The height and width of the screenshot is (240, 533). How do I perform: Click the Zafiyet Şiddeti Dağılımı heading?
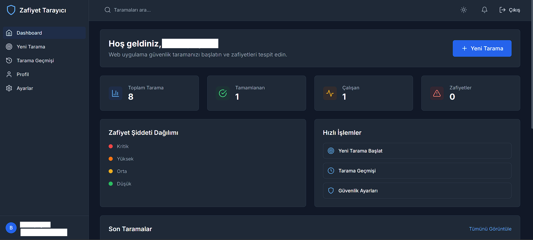click(x=143, y=133)
